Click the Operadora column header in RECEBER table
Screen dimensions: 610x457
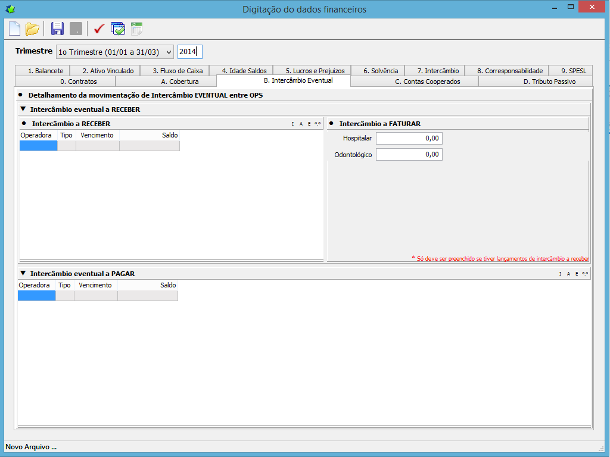click(x=38, y=135)
